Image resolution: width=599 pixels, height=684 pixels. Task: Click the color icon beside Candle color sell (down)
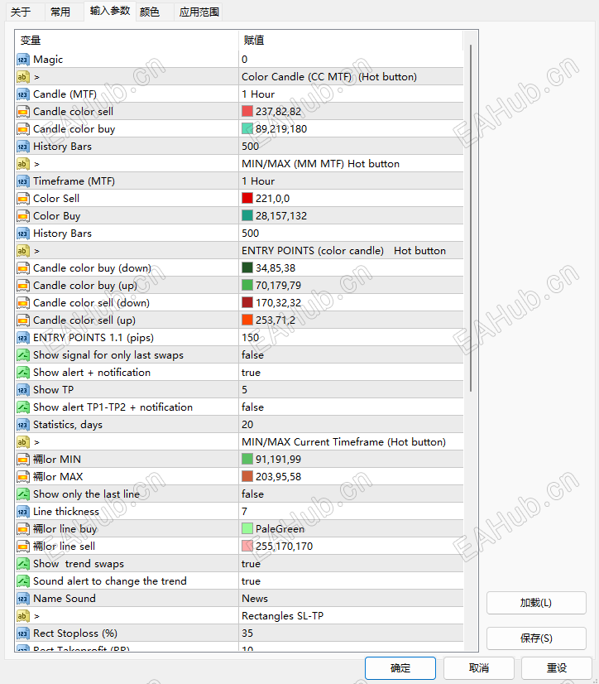pyautogui.click(x=23, y=303)
